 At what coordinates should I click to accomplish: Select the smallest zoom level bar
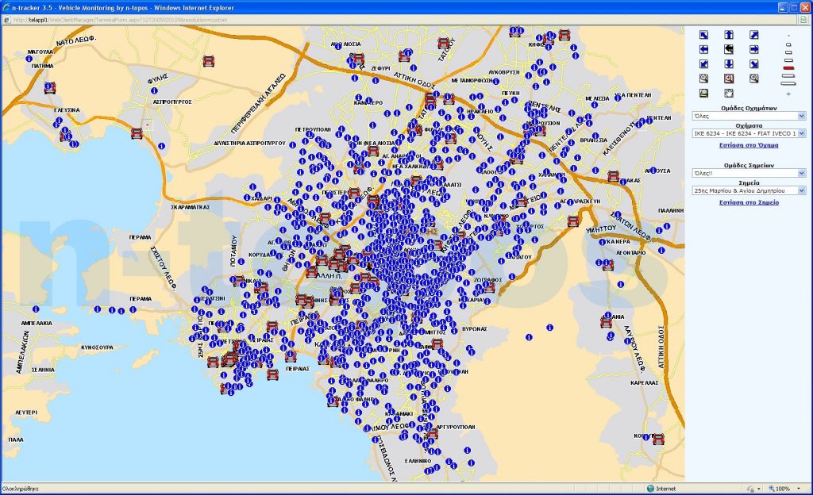(788, 44)
